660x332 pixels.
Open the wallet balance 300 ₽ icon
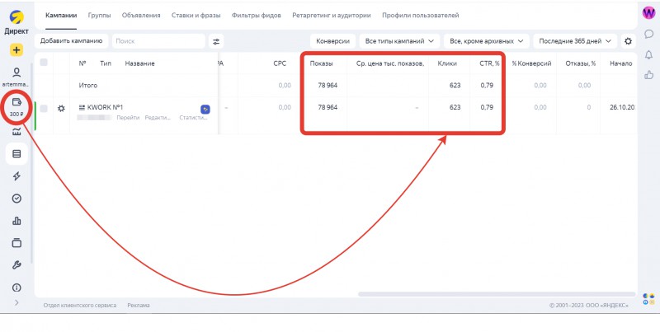click(x=16, y=102)
